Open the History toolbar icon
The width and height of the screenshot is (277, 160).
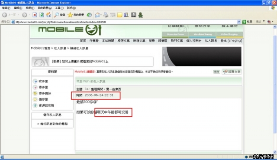[x=89, y=15]
